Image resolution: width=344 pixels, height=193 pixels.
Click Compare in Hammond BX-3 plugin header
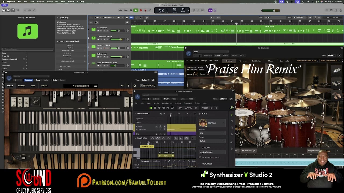[28, 80]
